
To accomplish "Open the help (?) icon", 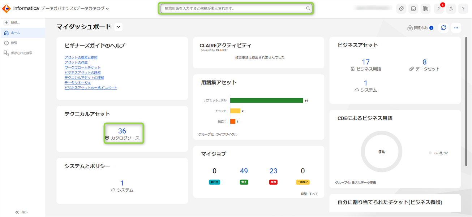I will coord(463,8).
